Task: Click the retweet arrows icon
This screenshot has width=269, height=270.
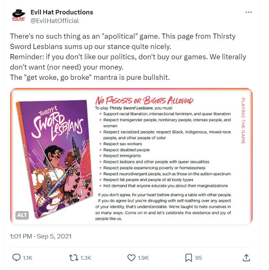Action: coord(74,258)
